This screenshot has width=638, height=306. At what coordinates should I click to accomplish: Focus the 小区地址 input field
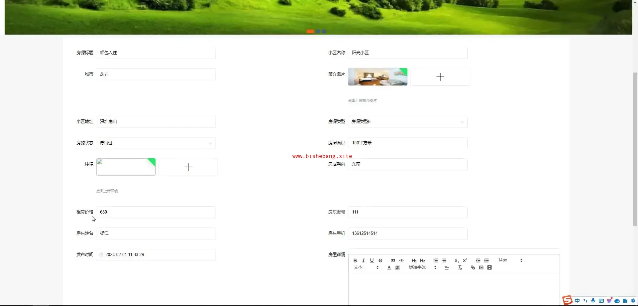(x=156, y=122)
